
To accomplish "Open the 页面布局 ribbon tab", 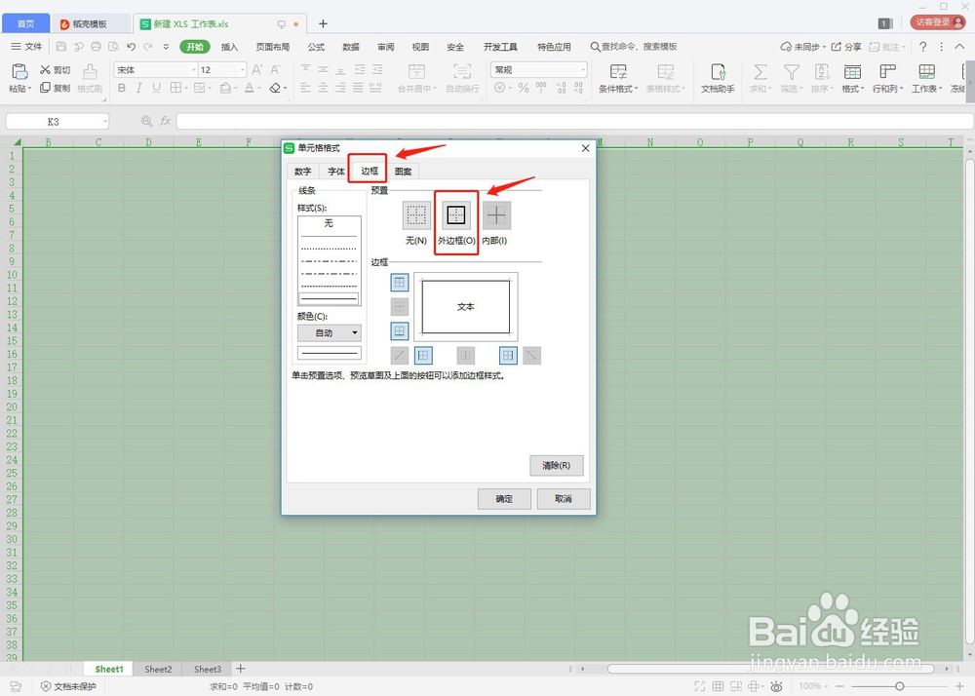I will coord(272,47).
